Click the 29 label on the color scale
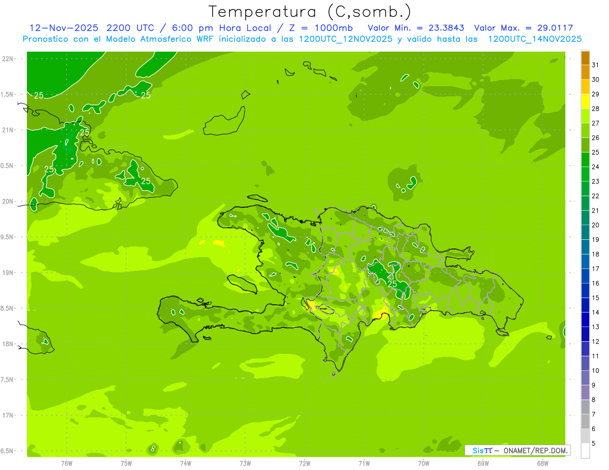 (595, 94)
